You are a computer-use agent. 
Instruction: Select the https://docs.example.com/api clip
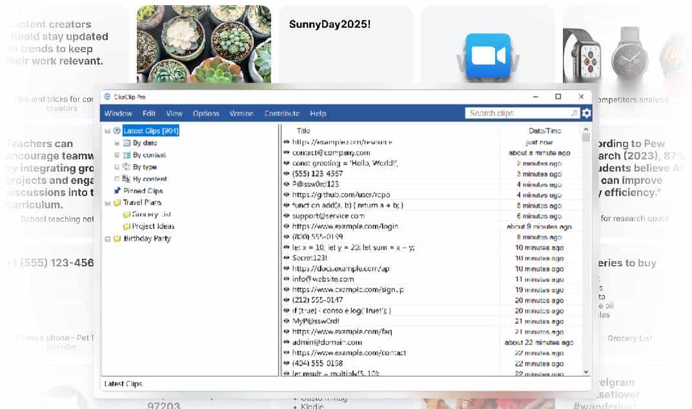click(x=341, y=268)
